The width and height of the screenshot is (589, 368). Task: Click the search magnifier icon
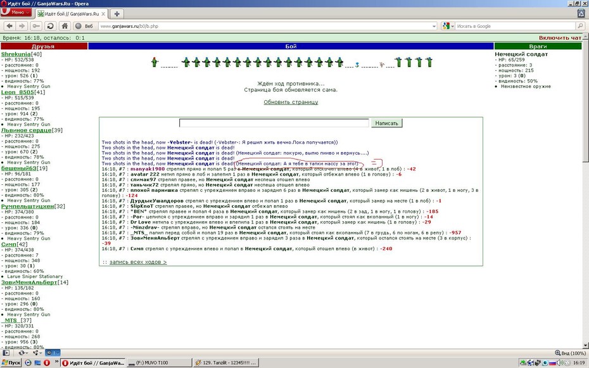pos(580,26)
